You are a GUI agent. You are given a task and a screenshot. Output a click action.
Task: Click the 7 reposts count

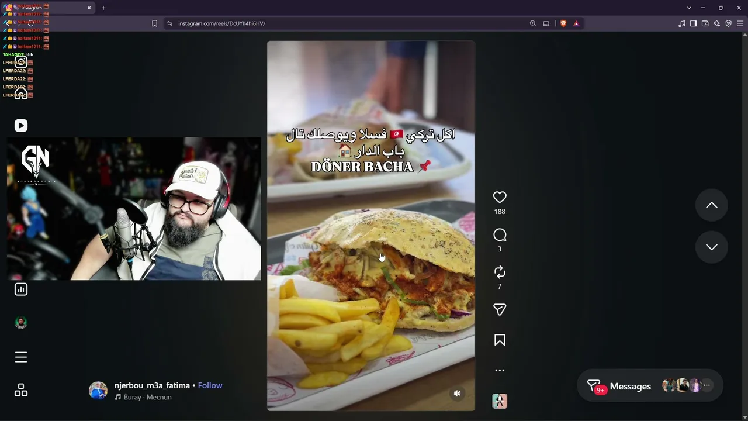(x=500, y=287)
